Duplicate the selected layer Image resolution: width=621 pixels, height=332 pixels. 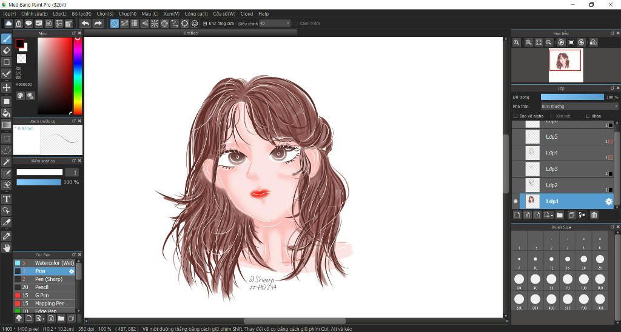(x=571, y=215)
